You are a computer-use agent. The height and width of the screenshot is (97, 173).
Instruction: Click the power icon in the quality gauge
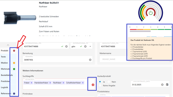point(151,13)
